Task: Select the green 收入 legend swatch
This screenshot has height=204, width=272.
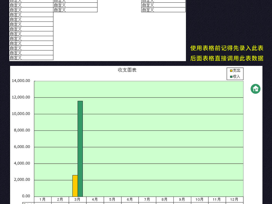Action: (231, 77)
